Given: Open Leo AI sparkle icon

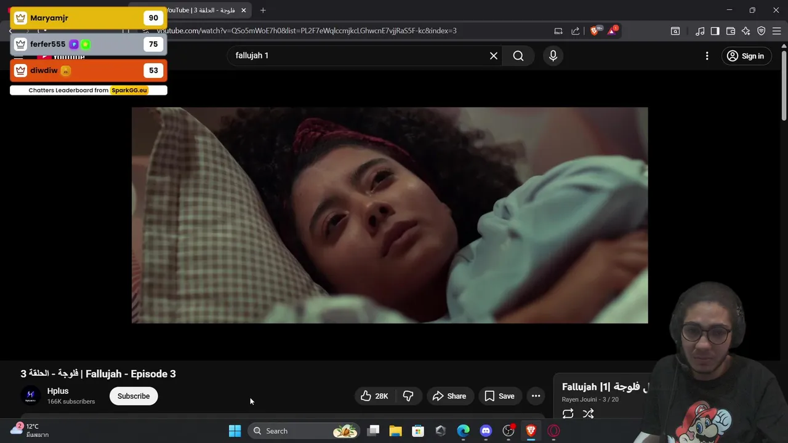Looking at the screenshot, I should [746, 31].
